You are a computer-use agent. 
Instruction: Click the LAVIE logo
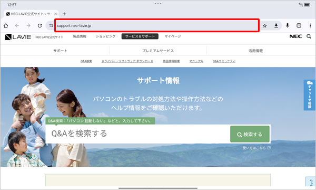pyautogui.click(x=18, y=37)
